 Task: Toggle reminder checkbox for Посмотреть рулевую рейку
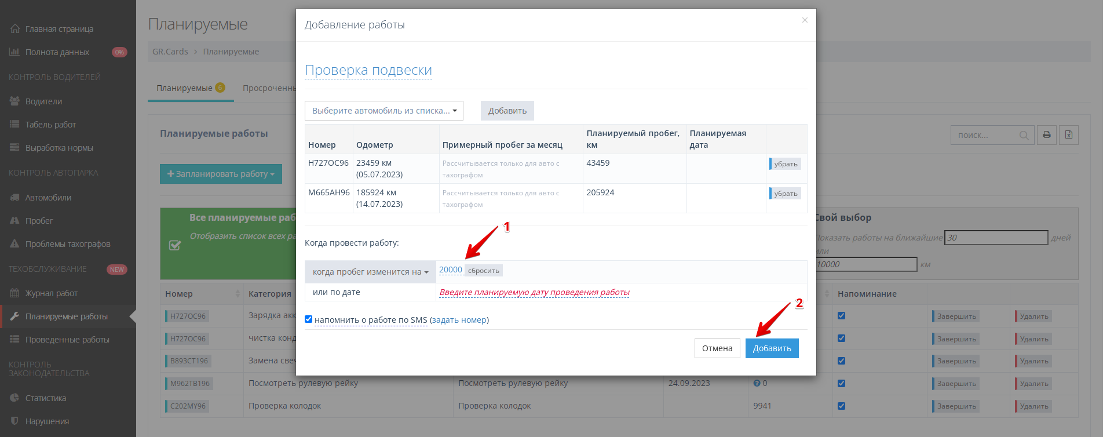841,383
